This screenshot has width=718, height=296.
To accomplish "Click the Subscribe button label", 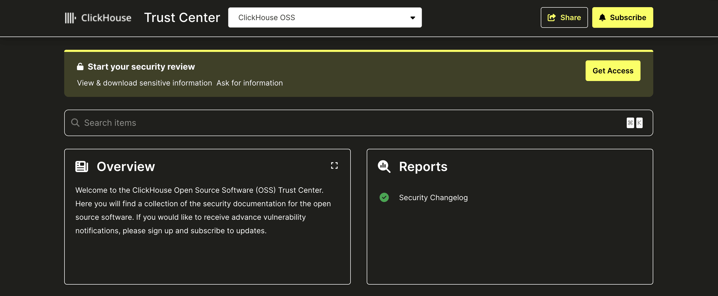I will (628, 17).
